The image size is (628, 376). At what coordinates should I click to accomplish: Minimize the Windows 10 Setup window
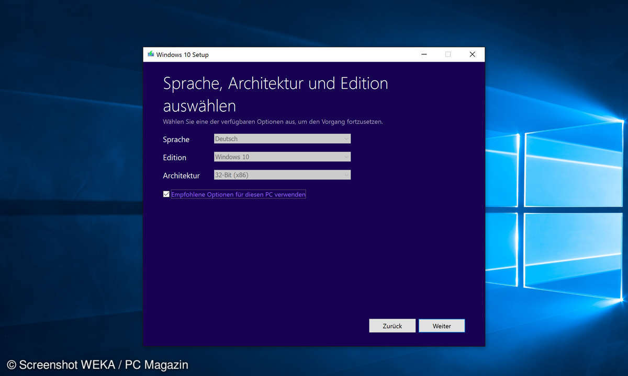(x=423, y=54)
